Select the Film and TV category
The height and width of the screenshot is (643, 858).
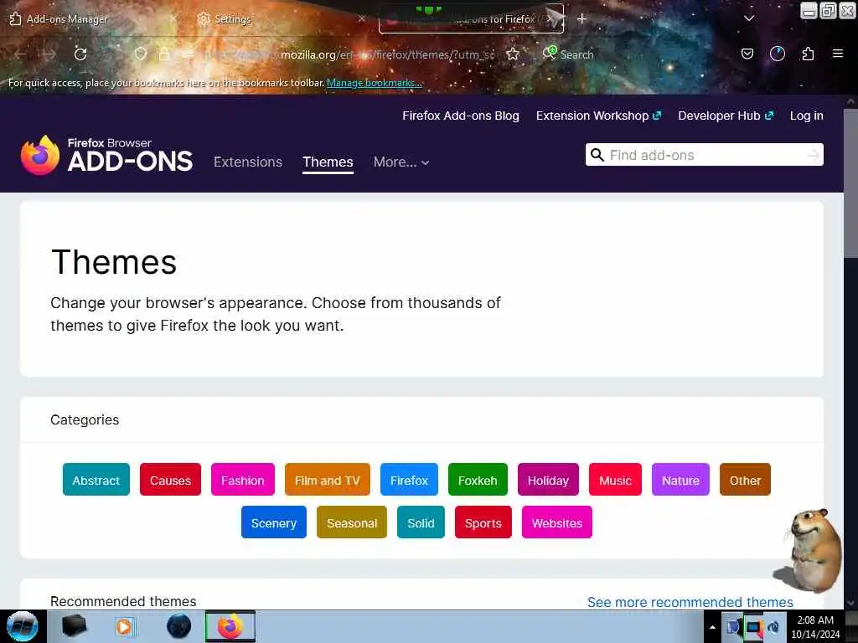click(328, 480)
